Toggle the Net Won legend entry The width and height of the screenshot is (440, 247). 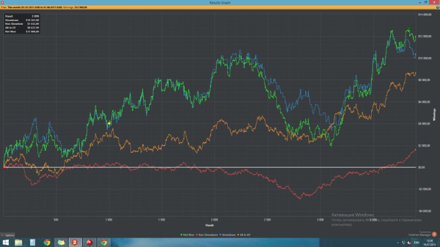187,235
